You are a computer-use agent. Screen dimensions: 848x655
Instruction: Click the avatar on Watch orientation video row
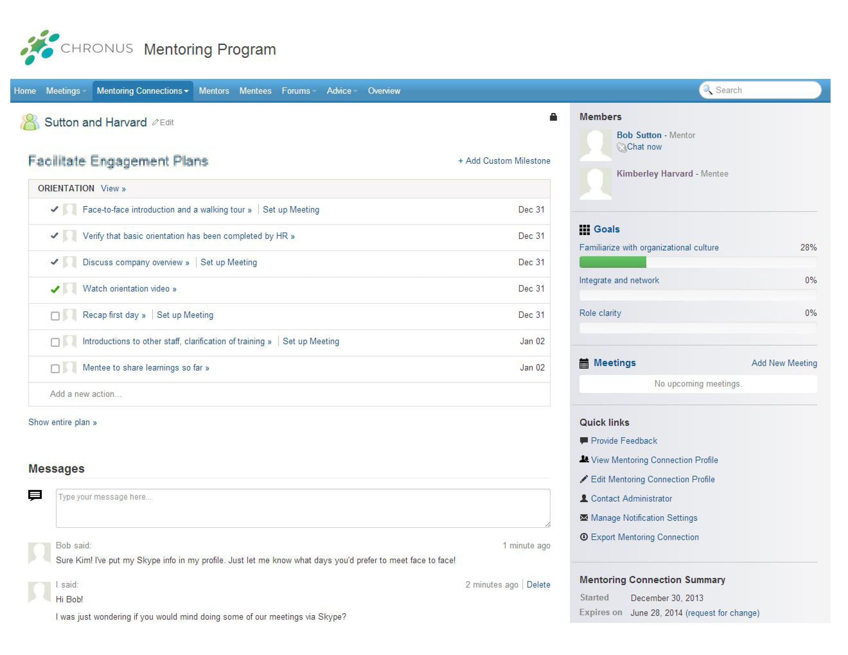coord(69,289)
